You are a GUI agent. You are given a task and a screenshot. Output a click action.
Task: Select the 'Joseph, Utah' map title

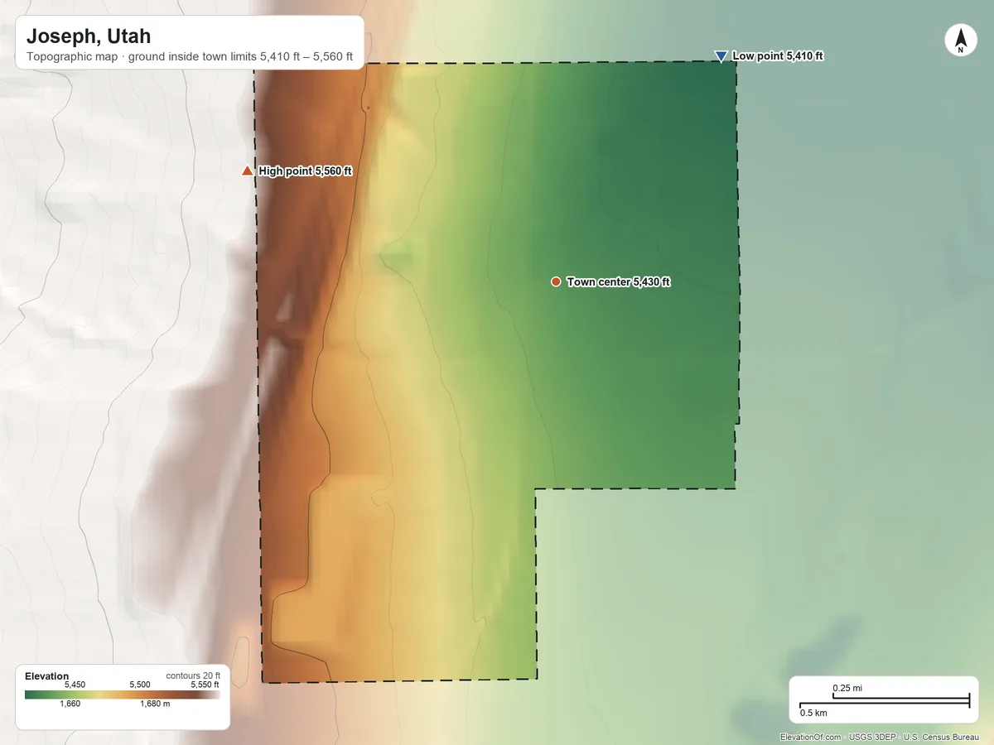(x=89, y=36)
